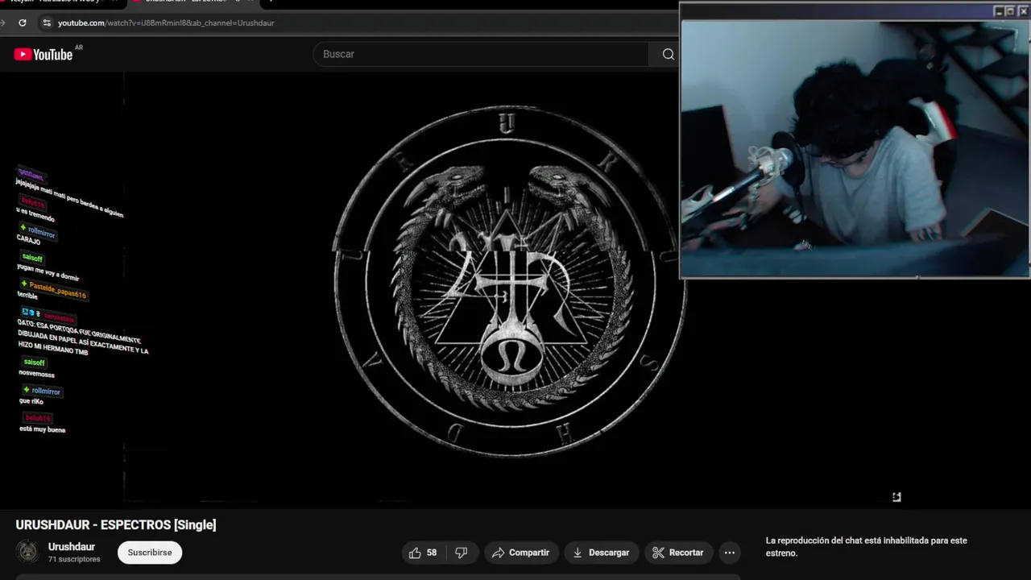
Task: Click the youtube.com address bar URL
Action: [166, 23]
